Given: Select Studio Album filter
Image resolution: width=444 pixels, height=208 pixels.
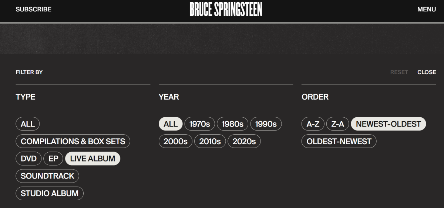Looking at the screenshot, I should pyautogui.click(x=50, y=193).
